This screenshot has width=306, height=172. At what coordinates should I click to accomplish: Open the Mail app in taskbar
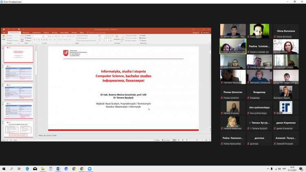[x=35, y=169]
